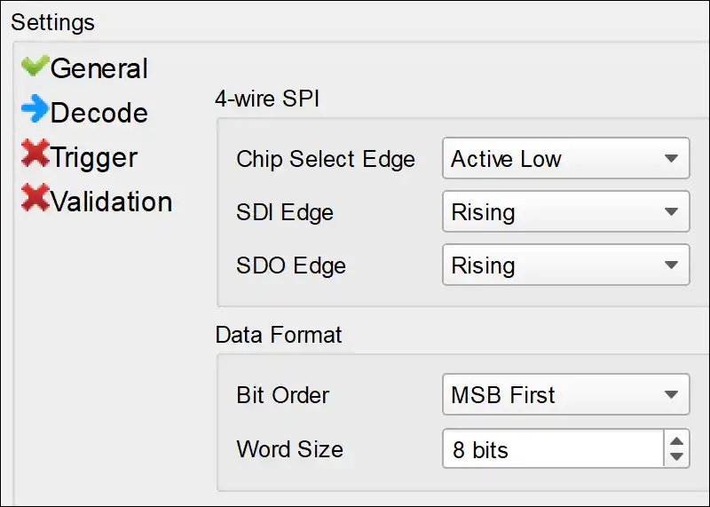The height and width of the screenshot is (507, 710).
Task: Open the Bit Order dropdown
Action: click(x=565, y=395)
